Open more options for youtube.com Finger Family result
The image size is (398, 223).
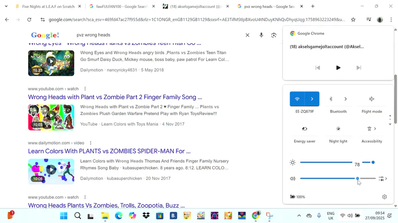coord(85,89)
